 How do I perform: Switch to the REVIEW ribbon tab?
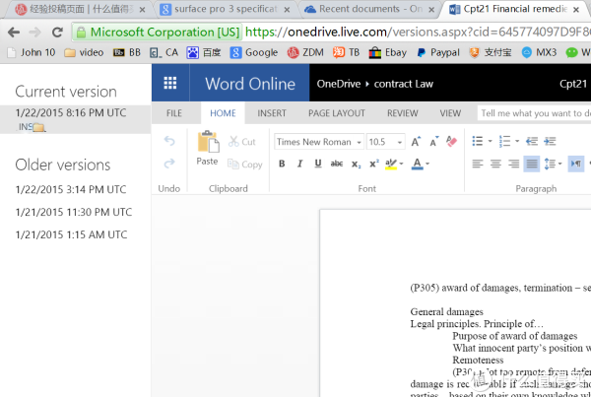coord(403,113)
